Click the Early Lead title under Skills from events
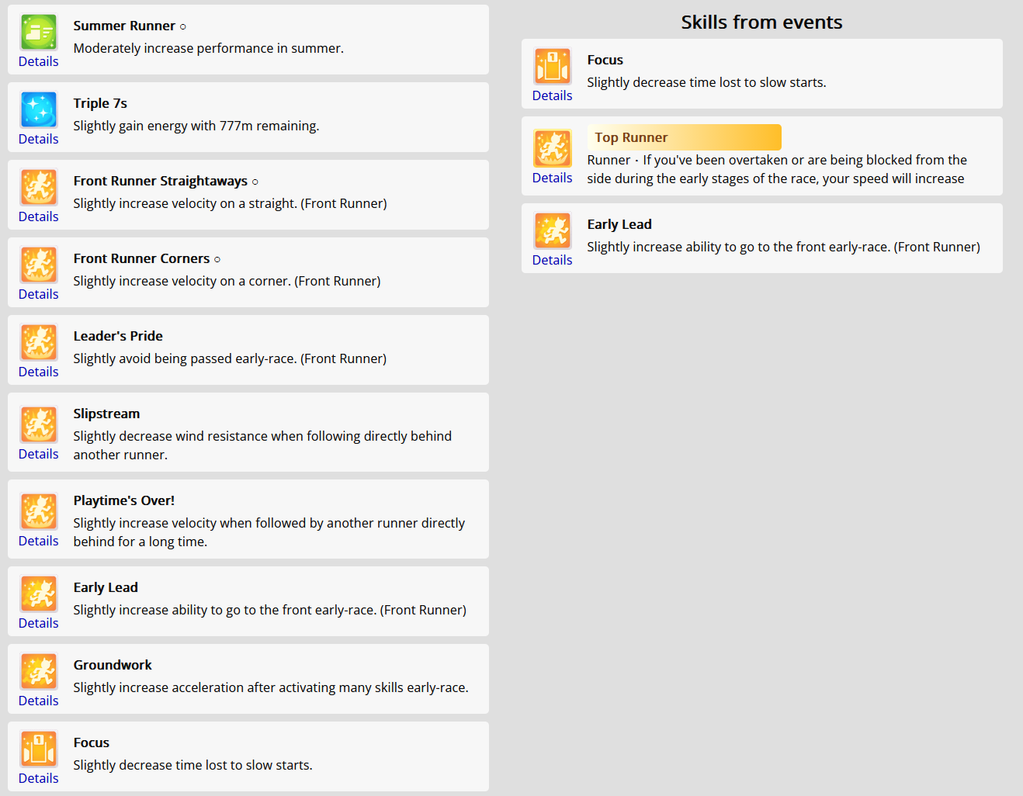This screenshot has height=796, width=1023. (619, 224)
